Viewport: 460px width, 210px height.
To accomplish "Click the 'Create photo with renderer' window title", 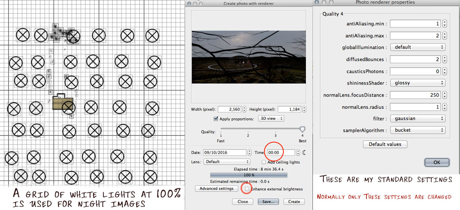I will click(x=248, y=3).
